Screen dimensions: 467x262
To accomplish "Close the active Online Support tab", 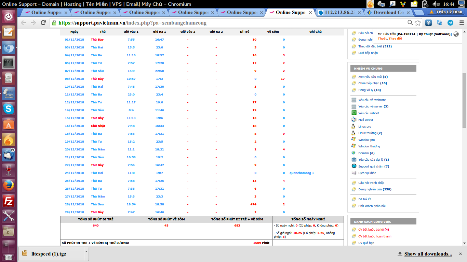I will [310, 12].
